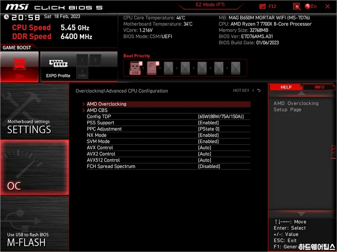Change PSS Support Enabled value
This screenshot has width=337, height=252.
pos(208,123)
